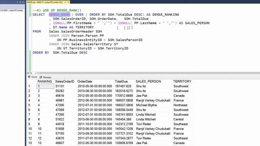Click the editor horizontal scrollbar track
Viewport: 260px width, 146px height.
(149, 73)
